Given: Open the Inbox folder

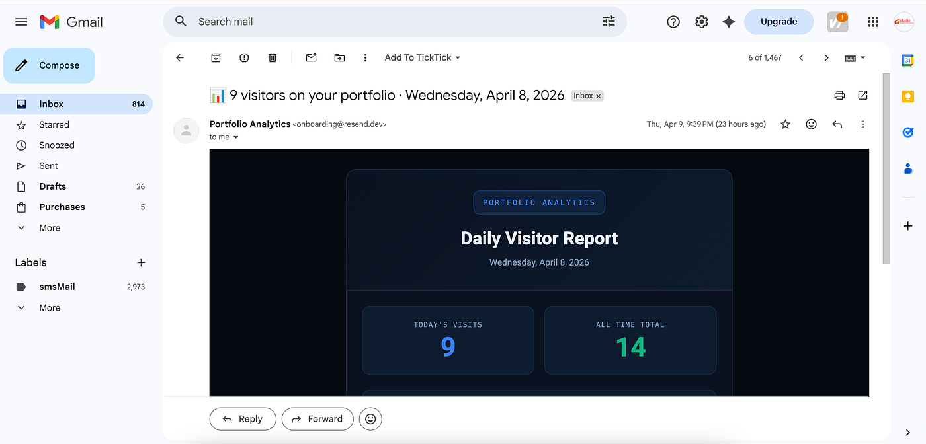Looking at the screenshot, I should 76,104.
